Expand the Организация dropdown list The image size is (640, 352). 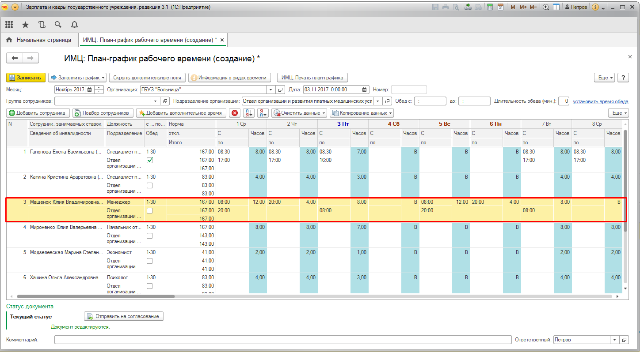click(x=271, y=90)
